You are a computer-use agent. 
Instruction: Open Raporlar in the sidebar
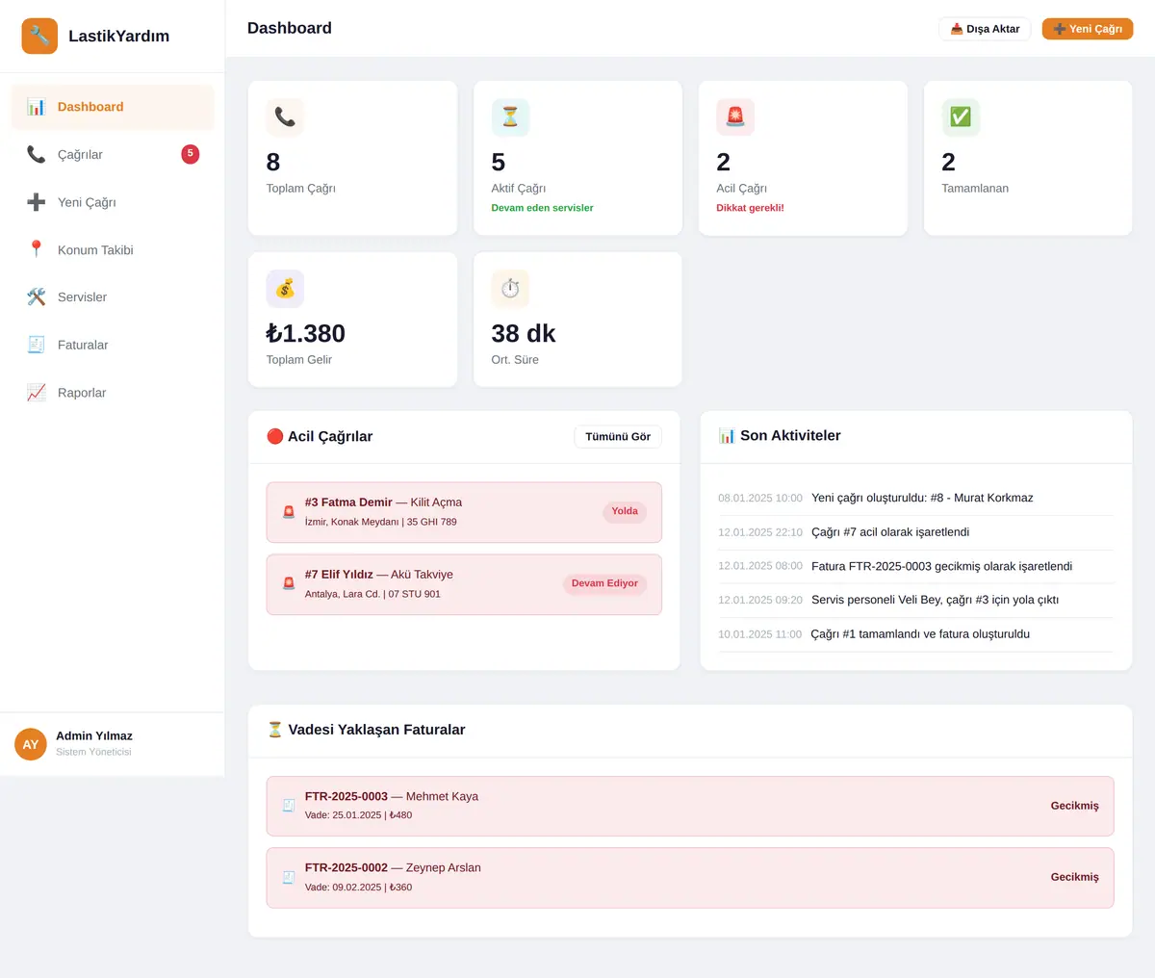pyautogui.click(x=113, y=393)
